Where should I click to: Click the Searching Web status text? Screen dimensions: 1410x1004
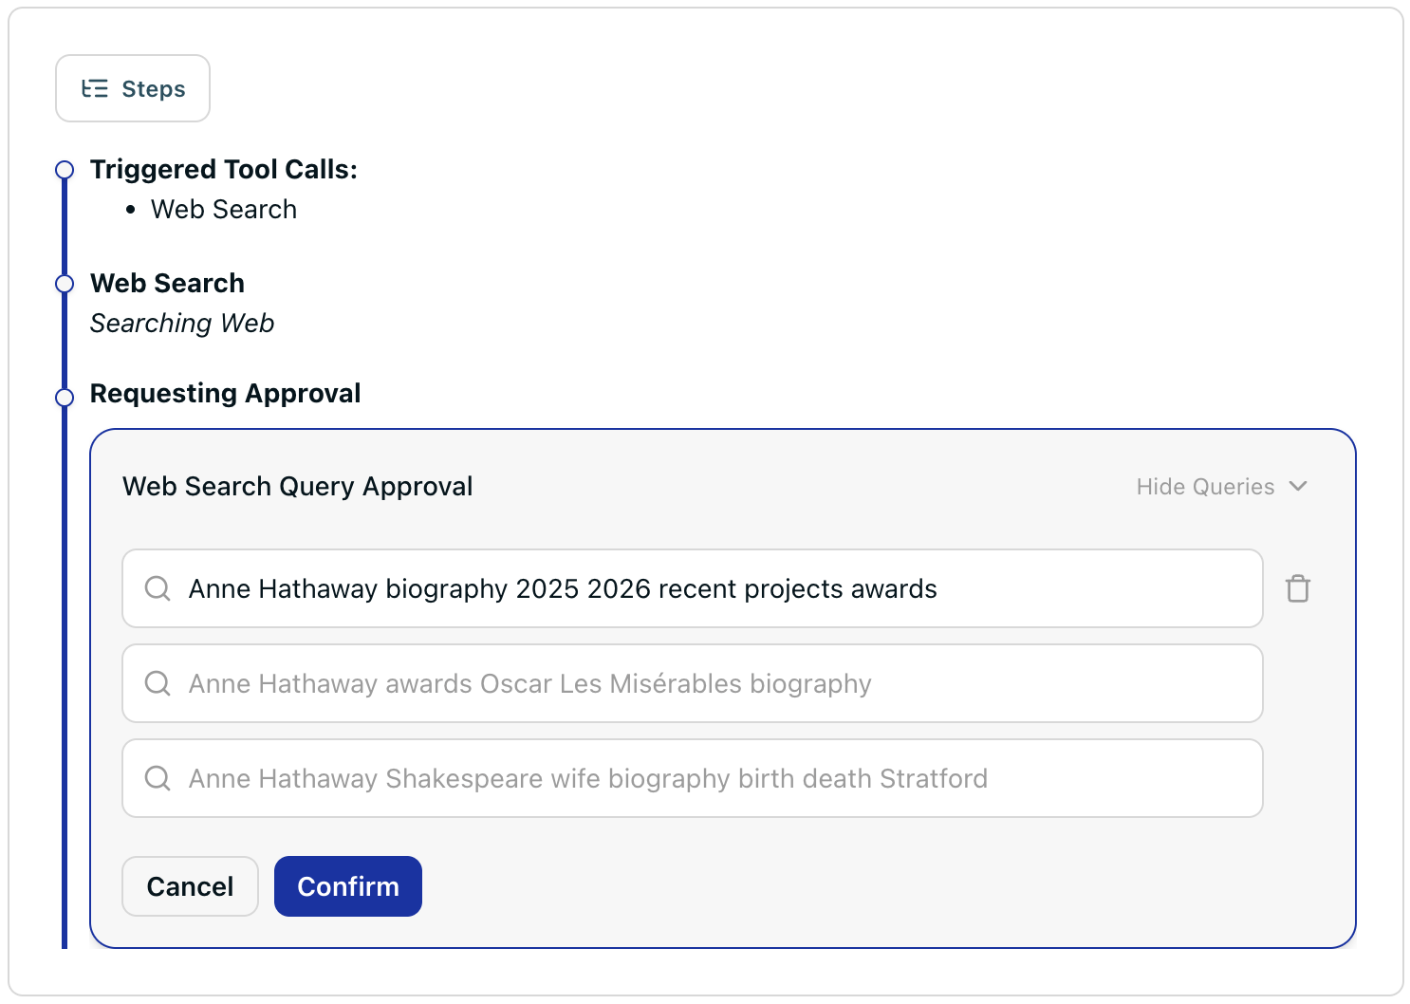point(182,324)
